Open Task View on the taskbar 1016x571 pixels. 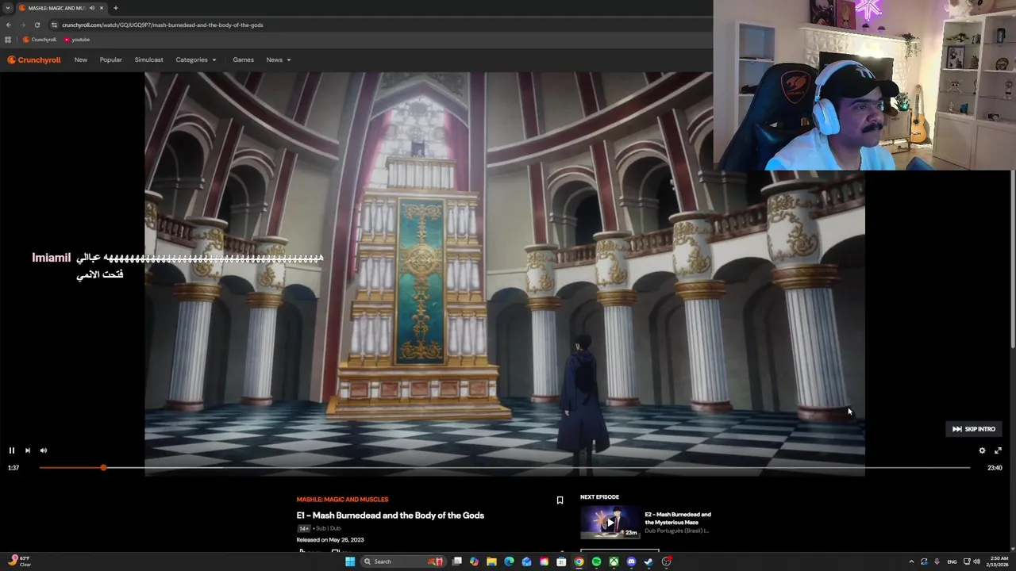click(x=457, y=561)
